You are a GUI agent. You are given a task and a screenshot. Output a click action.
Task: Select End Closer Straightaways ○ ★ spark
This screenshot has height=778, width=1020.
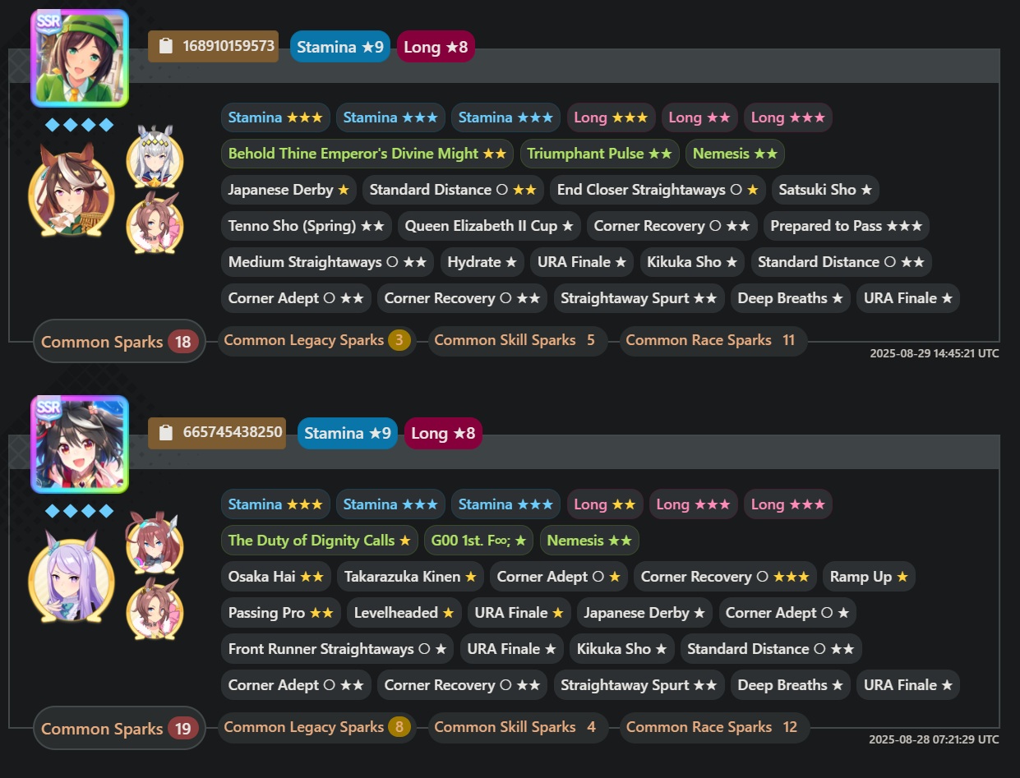click(658, 190)
